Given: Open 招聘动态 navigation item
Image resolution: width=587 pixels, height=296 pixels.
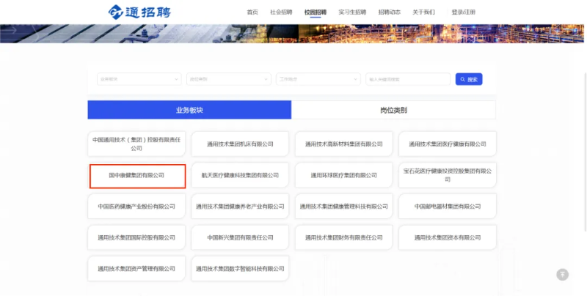Looking at the screenshot, I should tap(389, 12).
